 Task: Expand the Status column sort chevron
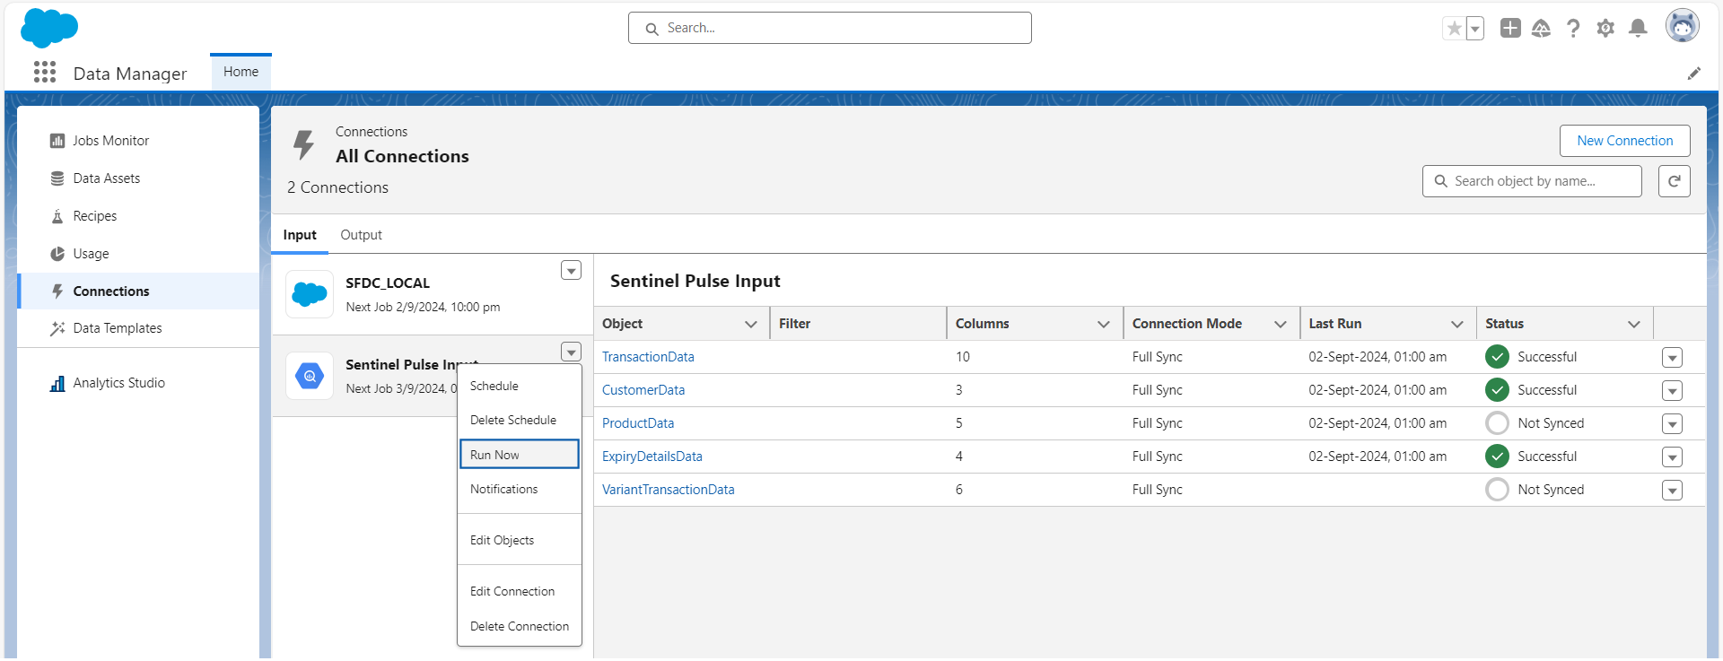pyautogui.click(x=1633, y=324)
